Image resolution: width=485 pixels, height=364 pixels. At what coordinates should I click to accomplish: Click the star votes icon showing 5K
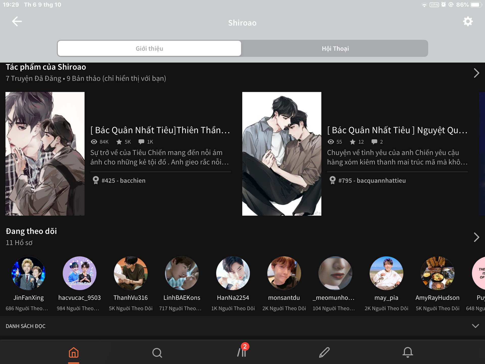(119, 142)
